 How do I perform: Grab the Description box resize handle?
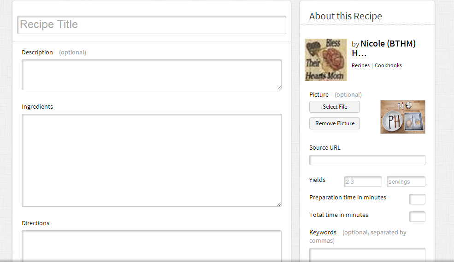tap(279, 87)
